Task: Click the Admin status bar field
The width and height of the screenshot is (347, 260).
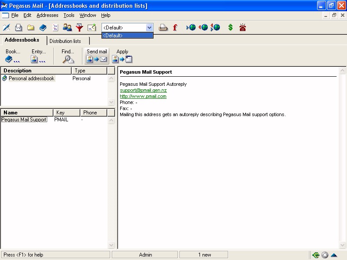Action: [x=145, y=255]
